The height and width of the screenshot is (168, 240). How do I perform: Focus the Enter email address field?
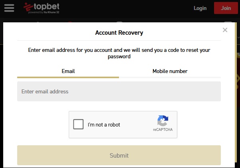tap(119, 91)
